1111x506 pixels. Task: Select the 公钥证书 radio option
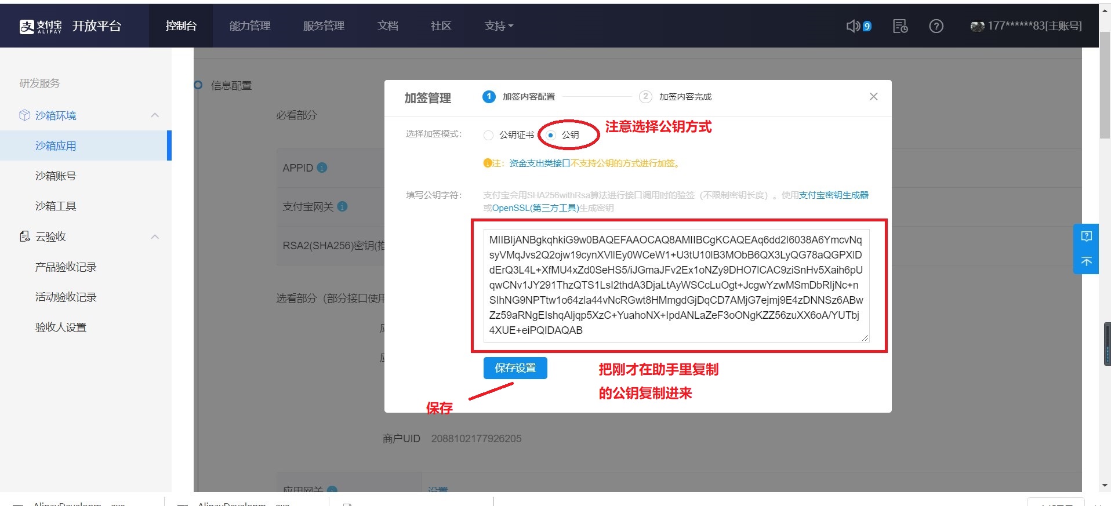coord(488,135)
